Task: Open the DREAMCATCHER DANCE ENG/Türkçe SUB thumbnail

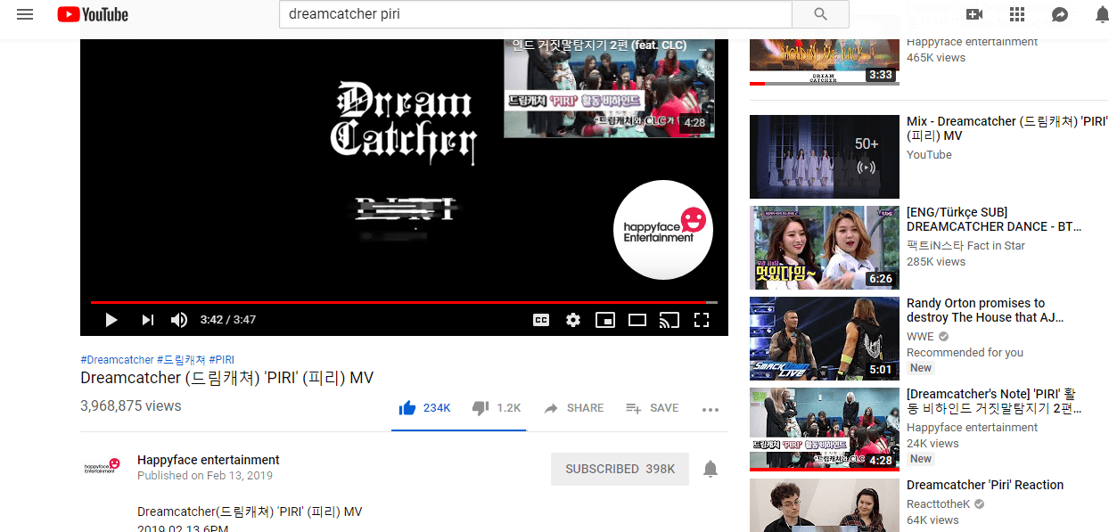Action: [825, 248]
